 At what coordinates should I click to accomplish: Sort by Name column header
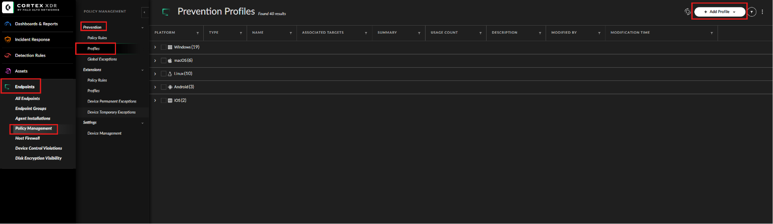coord(258,33)
